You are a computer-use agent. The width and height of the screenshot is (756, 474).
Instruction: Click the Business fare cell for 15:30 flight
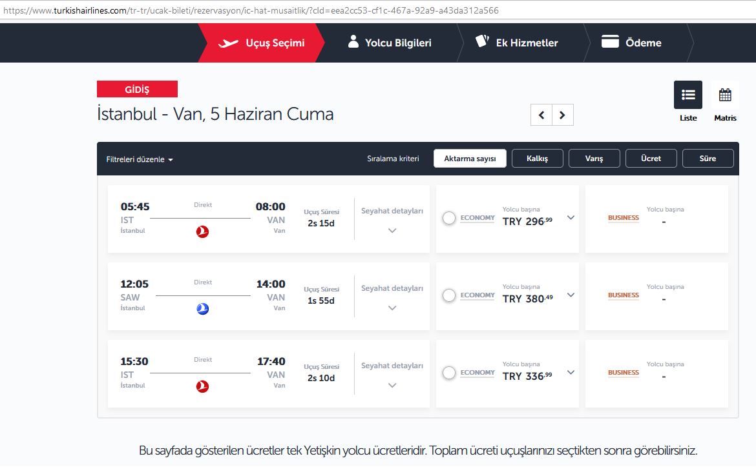(656, 374)
